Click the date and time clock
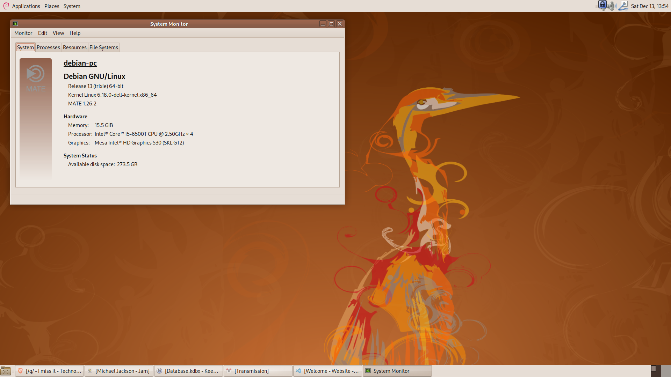Viewport: 671px width, 377px height. tap(649, 6)
